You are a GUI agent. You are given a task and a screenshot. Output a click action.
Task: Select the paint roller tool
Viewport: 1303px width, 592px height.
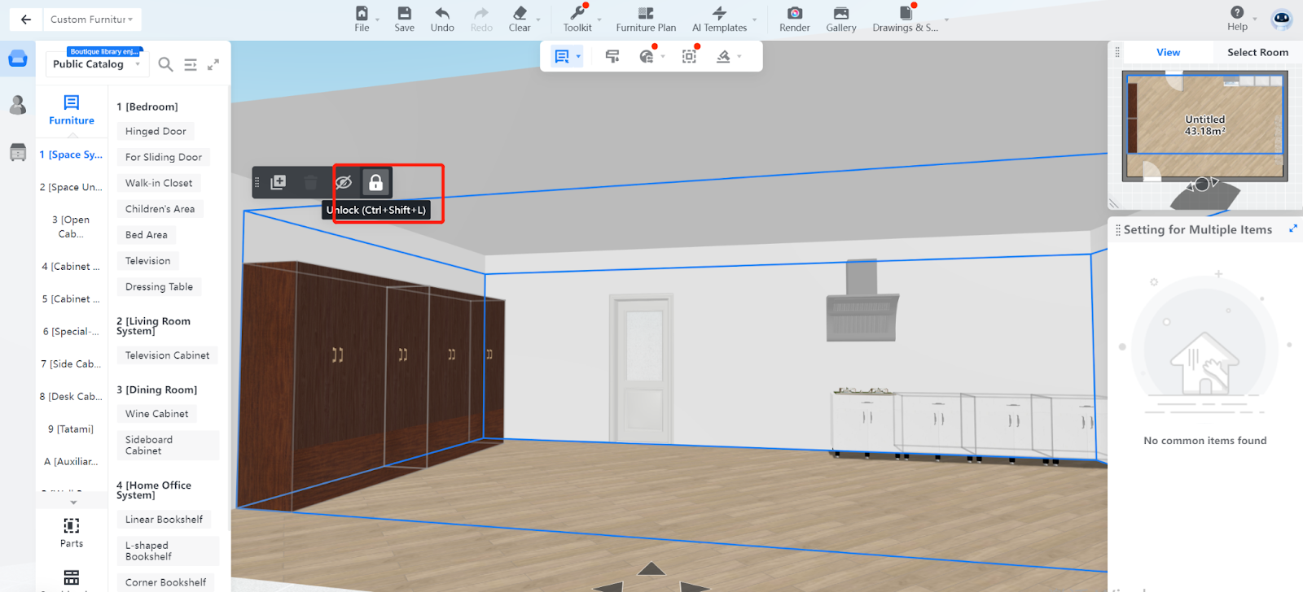click(612, 56)
